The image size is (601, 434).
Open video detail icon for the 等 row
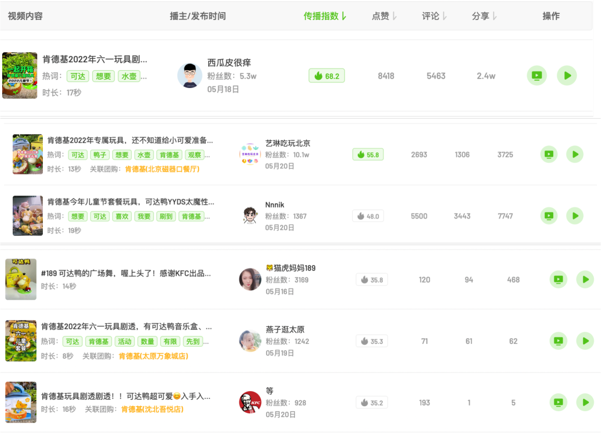click(x=559, y=402)
